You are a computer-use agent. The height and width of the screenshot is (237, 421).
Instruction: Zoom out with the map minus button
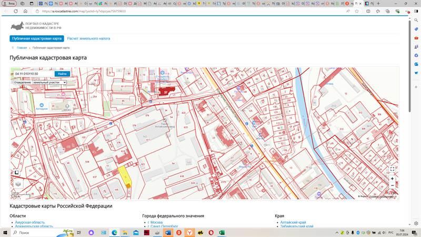[392, 185]
